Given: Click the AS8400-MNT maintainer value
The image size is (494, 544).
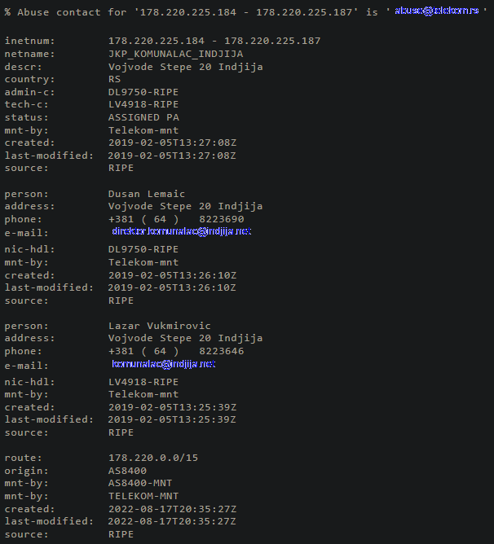Looking at the screenshot, I should point(140,483).
